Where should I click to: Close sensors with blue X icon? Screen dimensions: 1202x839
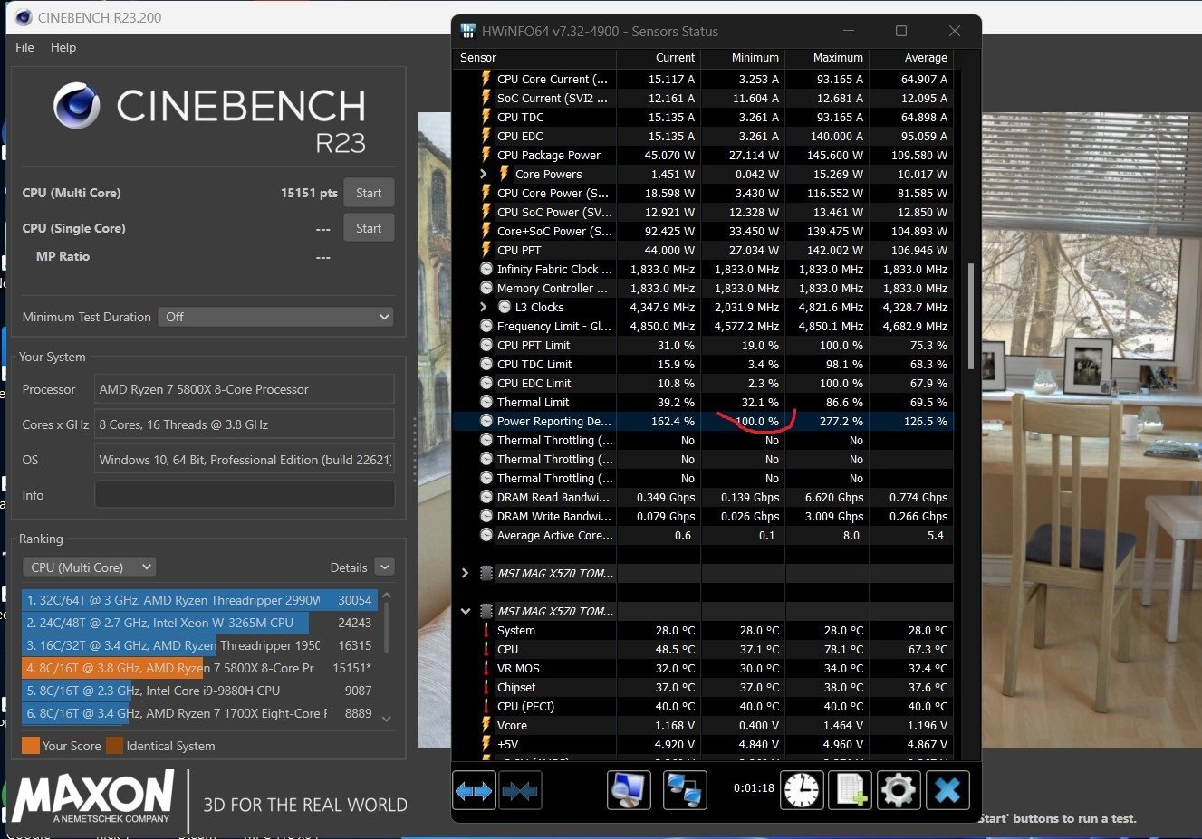[x=947, y=790]
